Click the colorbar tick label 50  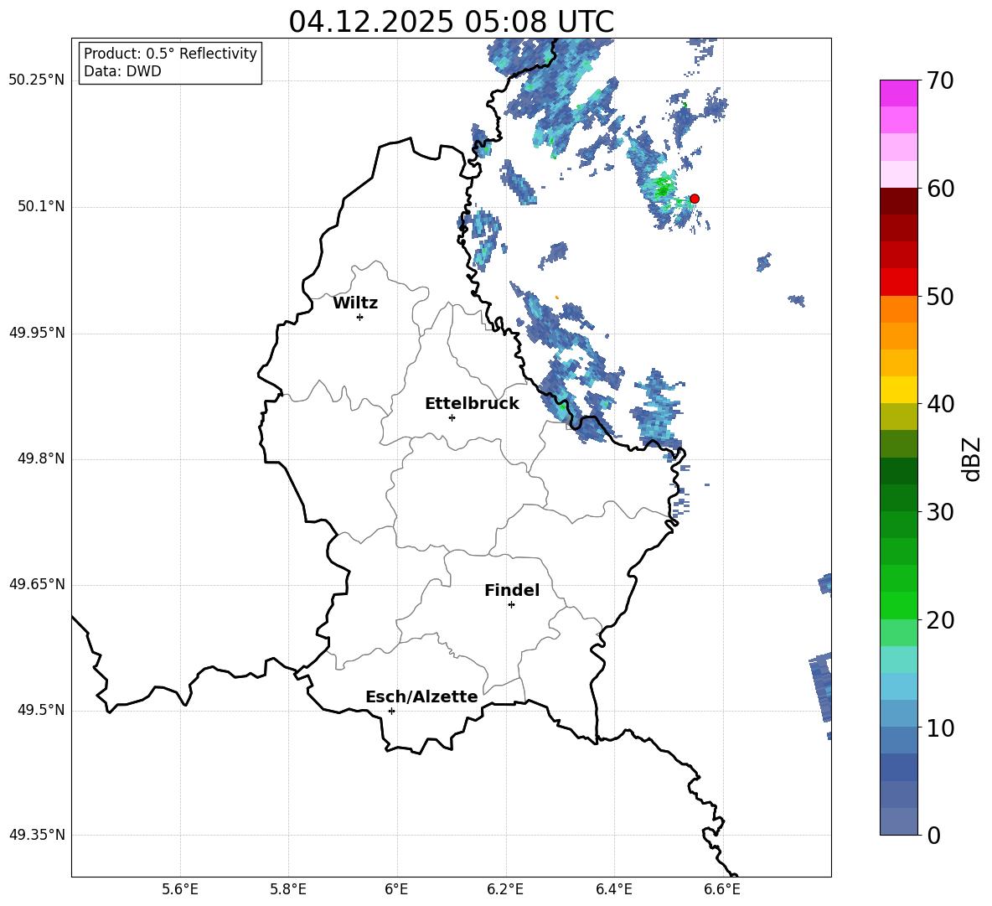click(x=940, y=296)
